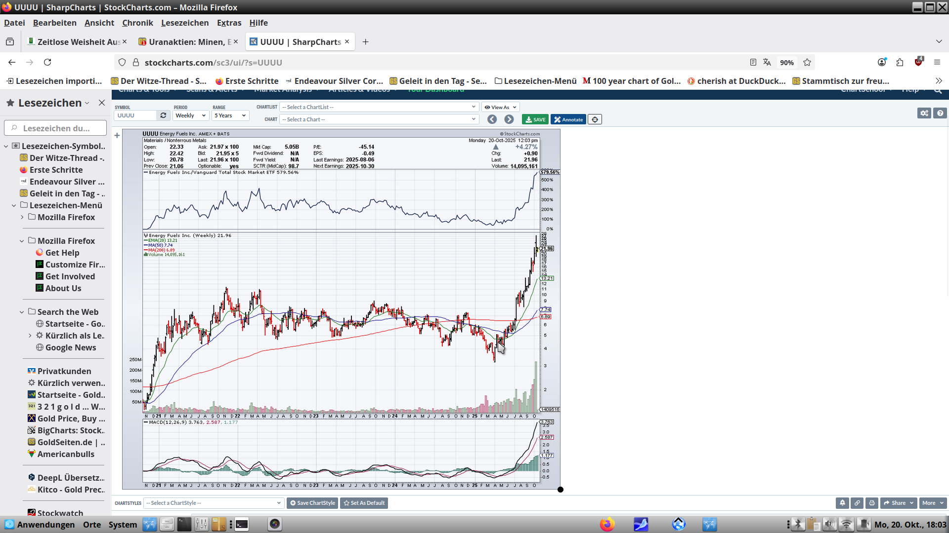Click the refresh symbol icon next to UUUU

(163, 115)
